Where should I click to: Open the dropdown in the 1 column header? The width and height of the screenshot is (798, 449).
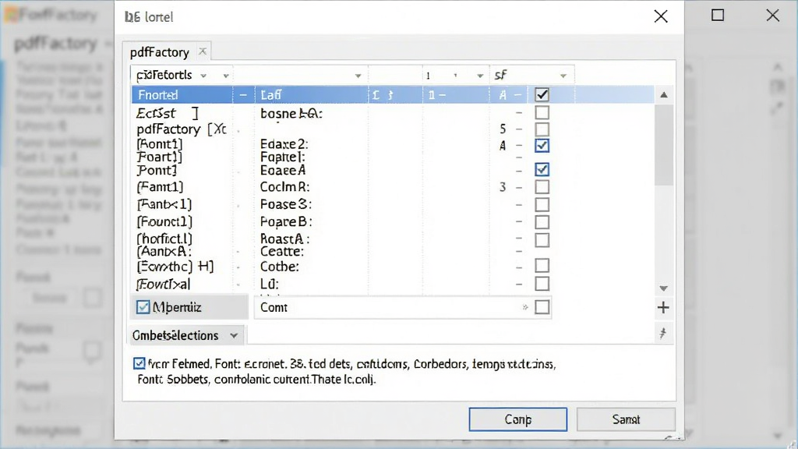pos(479,76)
